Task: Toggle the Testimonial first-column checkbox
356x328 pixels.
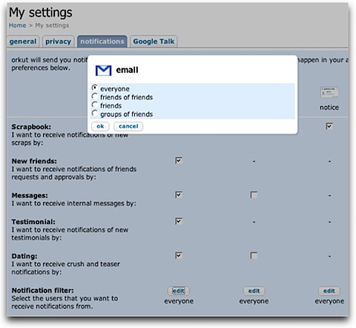Action: 179,221
